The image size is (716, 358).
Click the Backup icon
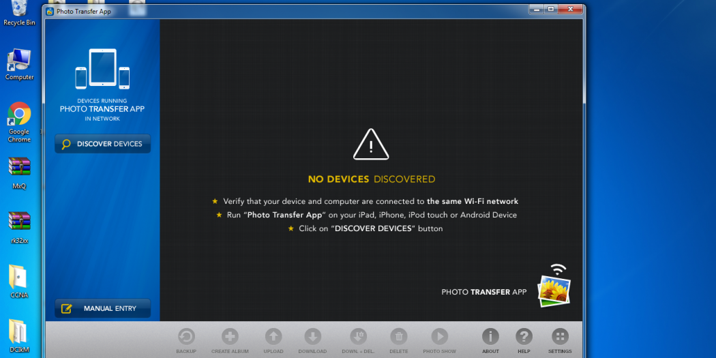tap(186, 337)
